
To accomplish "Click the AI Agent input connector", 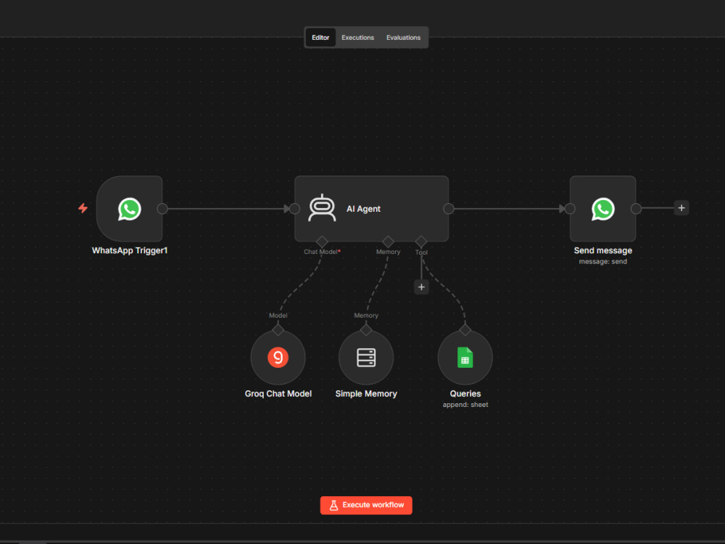I will click(294, 209).
